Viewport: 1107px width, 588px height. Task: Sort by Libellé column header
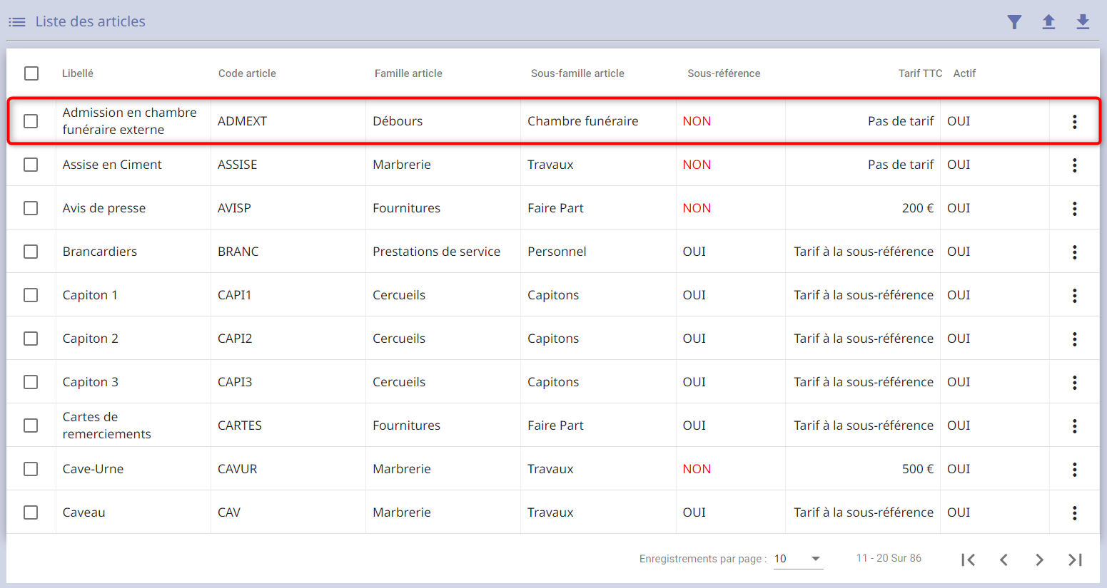(x=78, y=73)
